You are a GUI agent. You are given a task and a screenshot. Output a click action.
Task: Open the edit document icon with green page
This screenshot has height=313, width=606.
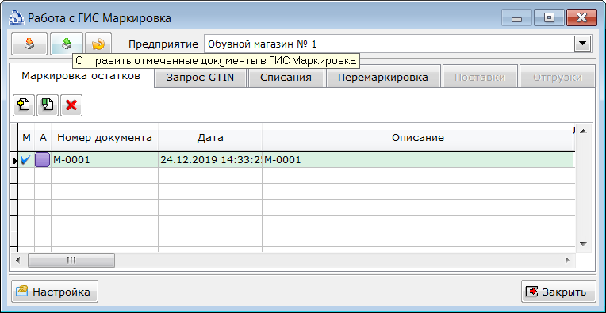pyautogui.click(x=48, y=105)
